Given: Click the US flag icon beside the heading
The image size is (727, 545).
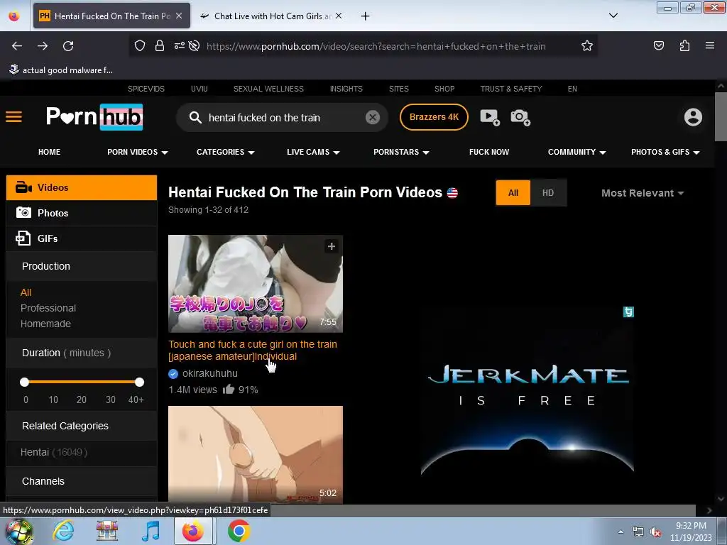Looking at the screenshot, I should 452,193.
